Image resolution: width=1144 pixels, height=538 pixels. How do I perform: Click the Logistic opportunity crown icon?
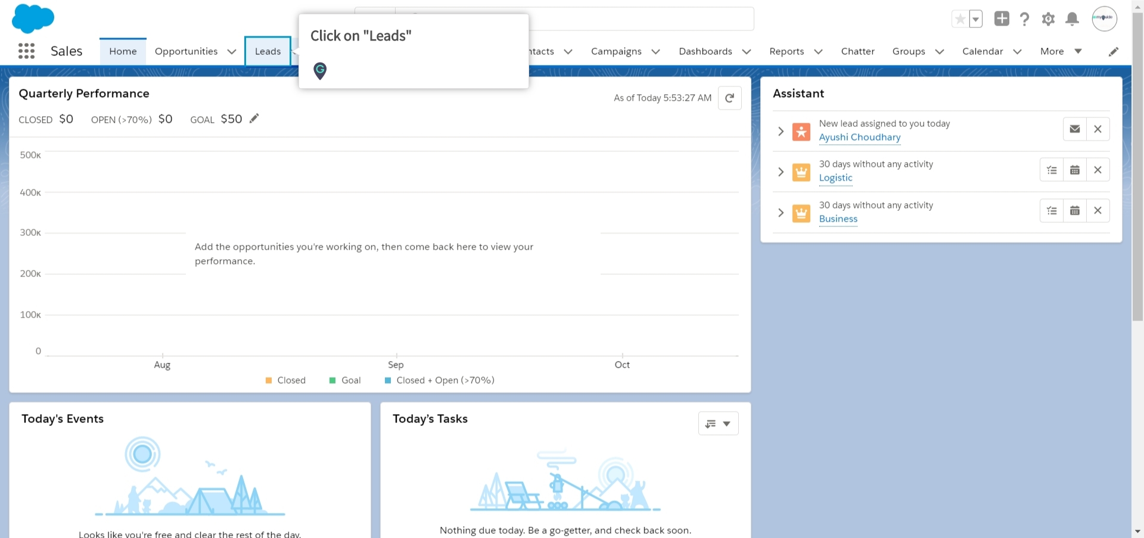coord(801,172)
